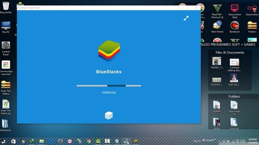Click the Local D toolbar in the taskbar
Viewport: 259px width, 145px height.
209,141
